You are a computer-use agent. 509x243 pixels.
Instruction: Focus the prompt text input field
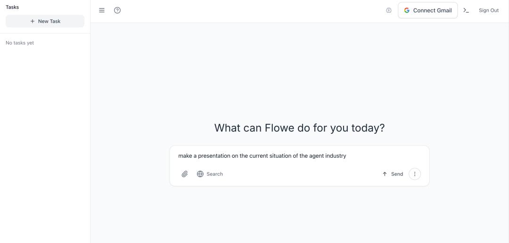pos(299,156)
